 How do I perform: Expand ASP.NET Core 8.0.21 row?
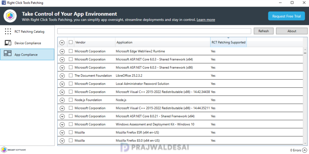[62, 116]
